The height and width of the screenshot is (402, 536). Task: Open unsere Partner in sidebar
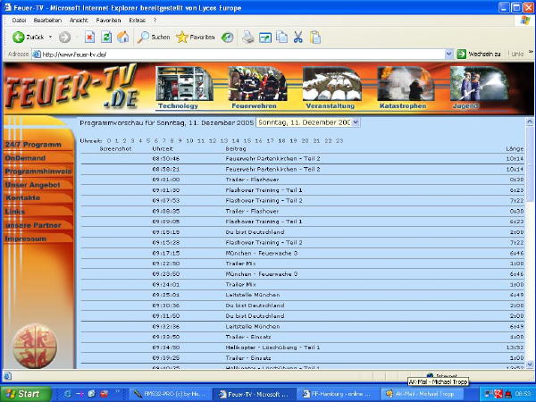click(33, 225)
